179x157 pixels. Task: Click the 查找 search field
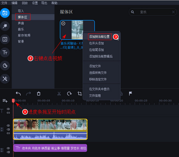click(154, 12)
